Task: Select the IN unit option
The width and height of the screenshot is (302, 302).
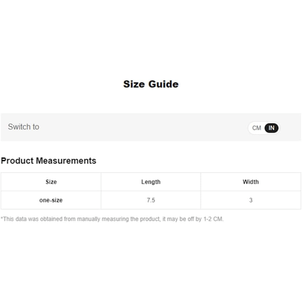Action: coord(271,128)
